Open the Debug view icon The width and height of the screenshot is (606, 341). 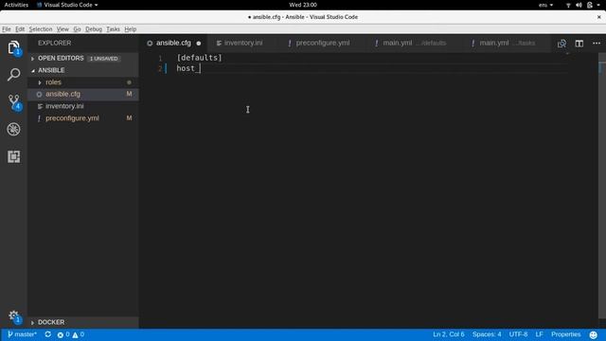[x=14, y=129]
